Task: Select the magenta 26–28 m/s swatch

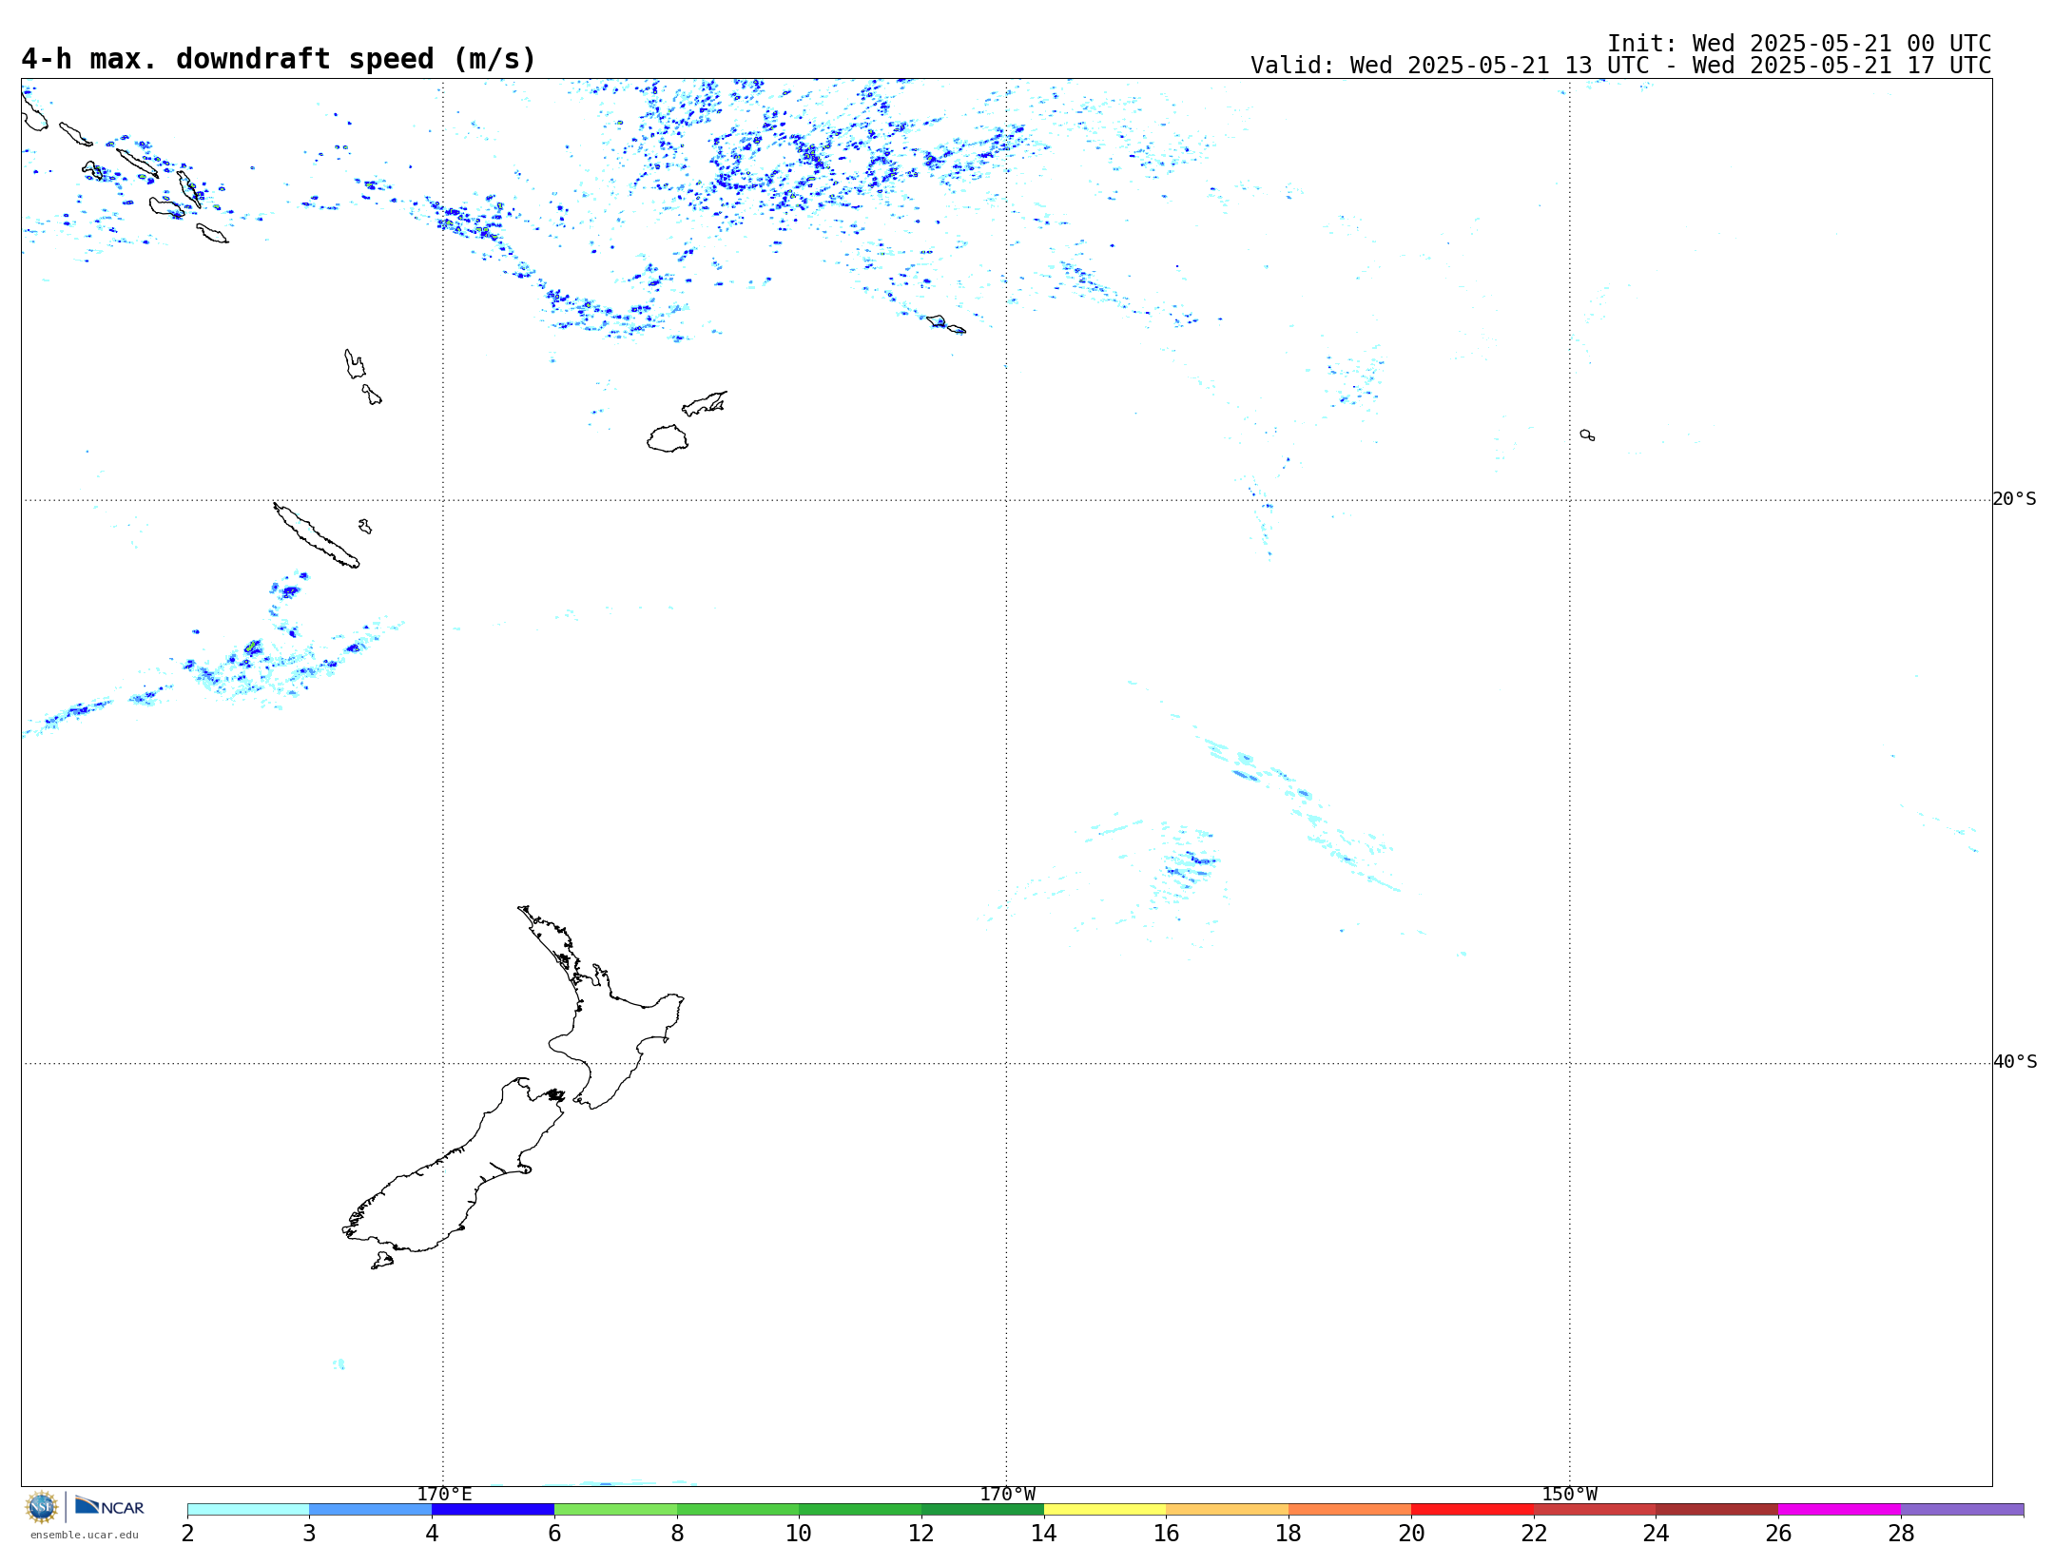Action: pyautogui.click(x=1839, y=1509)
